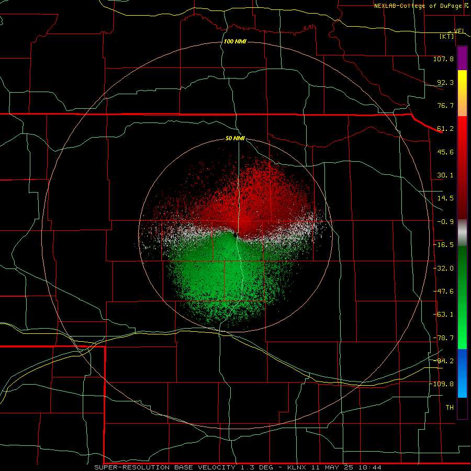Click the 107.8 value on the velocity scale
Screen dimensions: 471x471
click(x=443, y=59)
